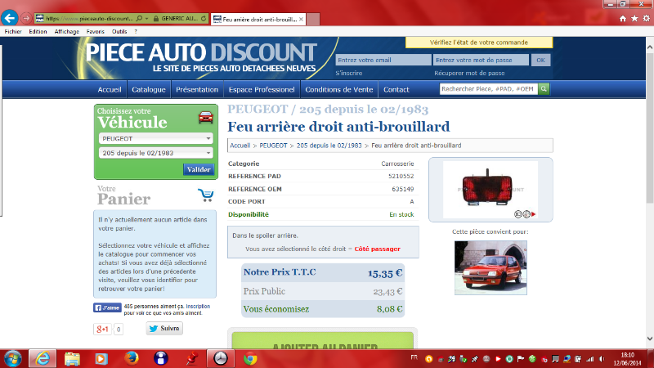Click the scrollbar up arrow
Image resolution: width=654 pixels, height=368 pixels.
click(x=649, y=47)
